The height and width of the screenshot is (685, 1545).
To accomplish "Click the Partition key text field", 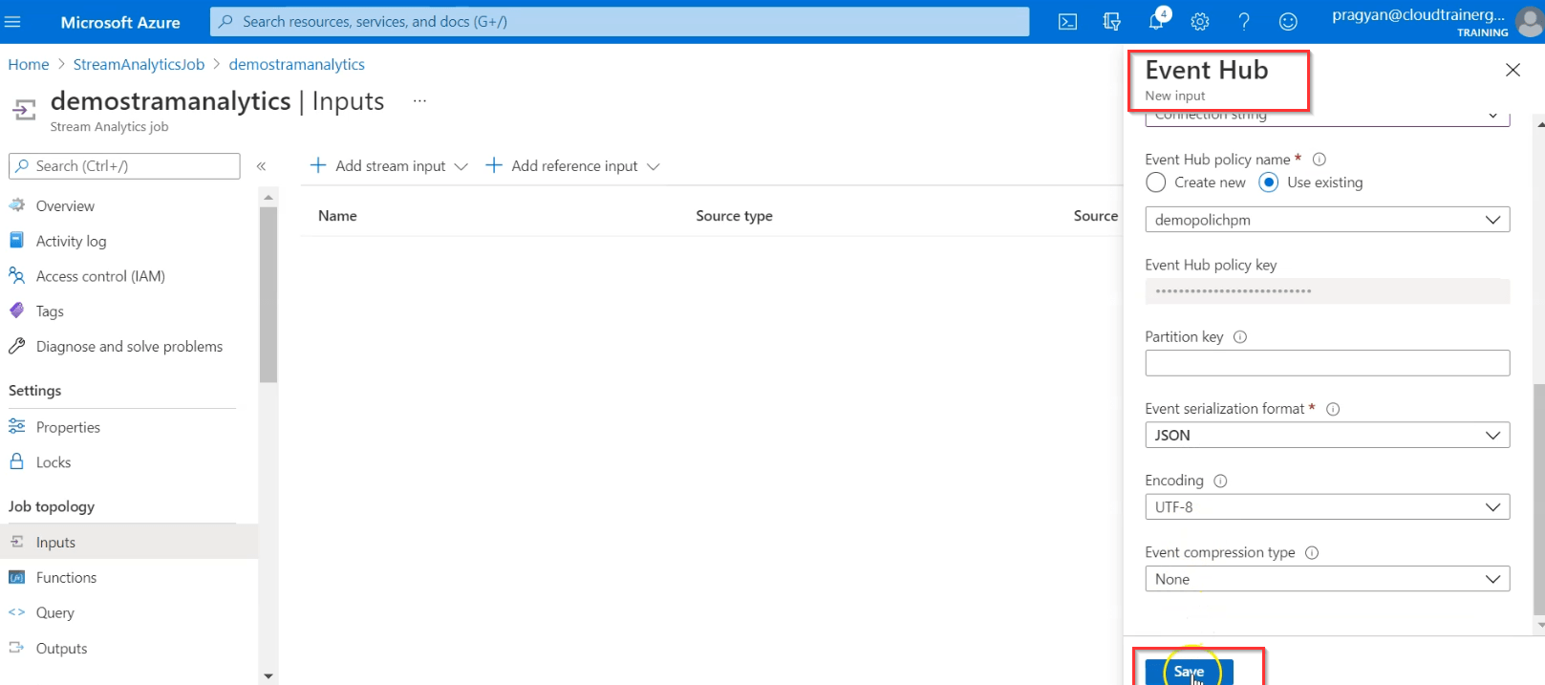I will (1327, 363).
